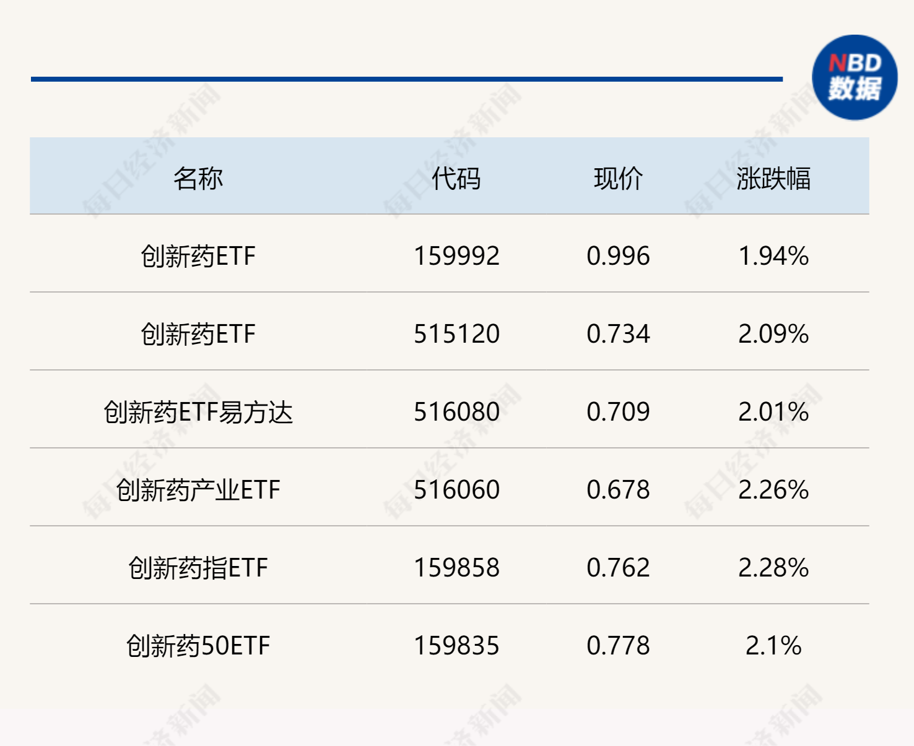Click 创新药产业ETF fund name

click(198, 490)
